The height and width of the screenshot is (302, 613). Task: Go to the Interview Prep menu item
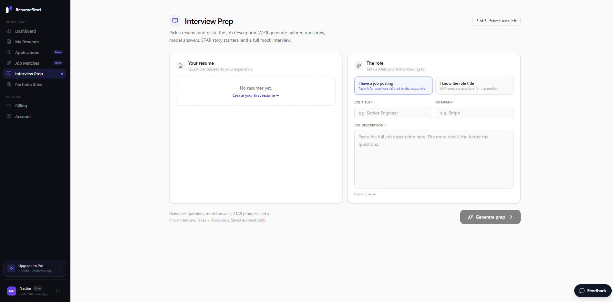point(35,74)
